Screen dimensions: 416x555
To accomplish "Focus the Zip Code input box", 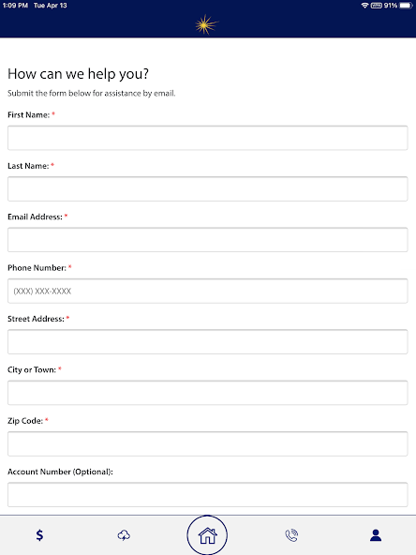I will [x=208, y=443].
